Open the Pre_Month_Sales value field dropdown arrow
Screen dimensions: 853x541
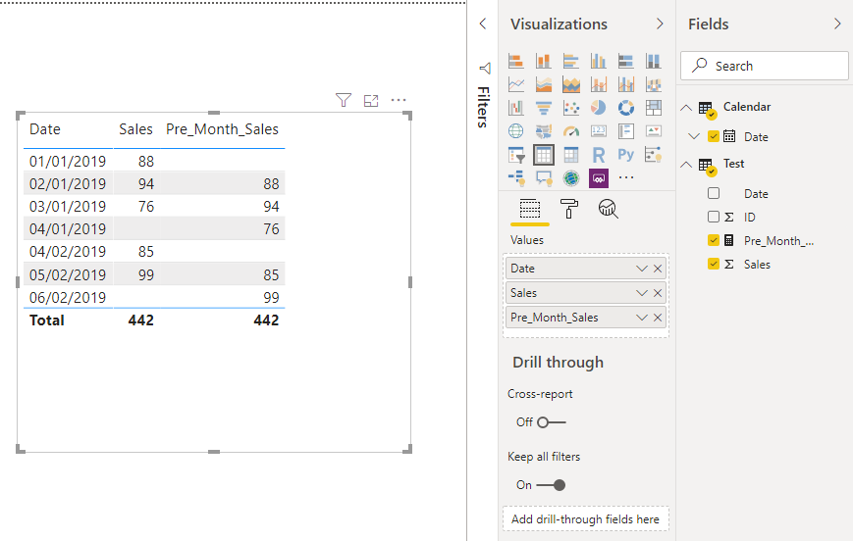tap(642, 318)
